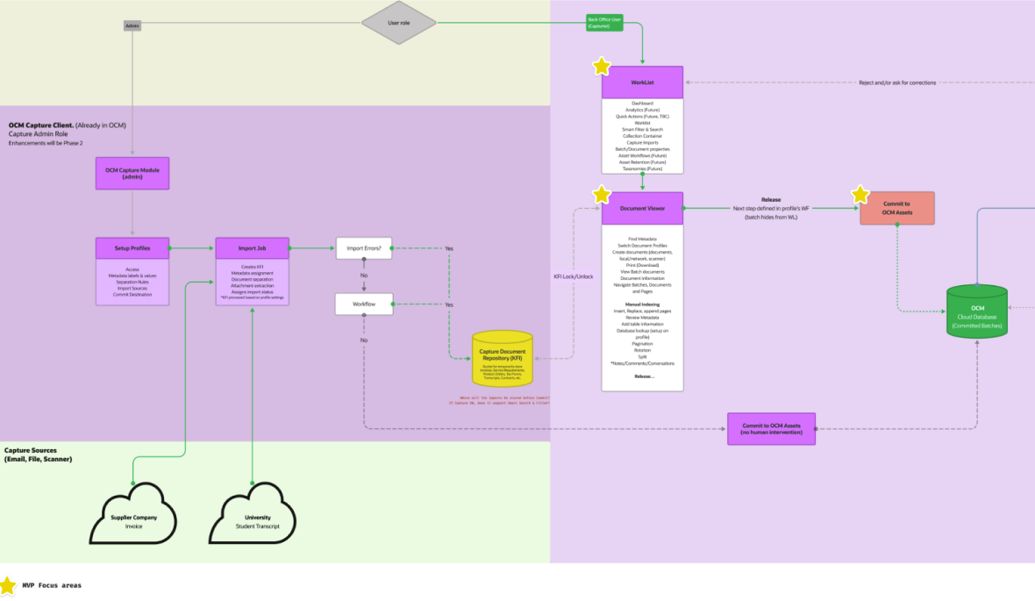Image resolution: width=1035 pixels, height=601 pixels.
Task: Select the Import Job header box
Action: 252,248
